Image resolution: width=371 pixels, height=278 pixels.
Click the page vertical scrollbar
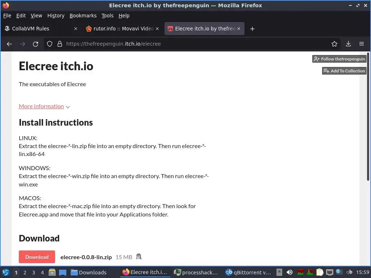pyautogui.click(x=368, y=117)
